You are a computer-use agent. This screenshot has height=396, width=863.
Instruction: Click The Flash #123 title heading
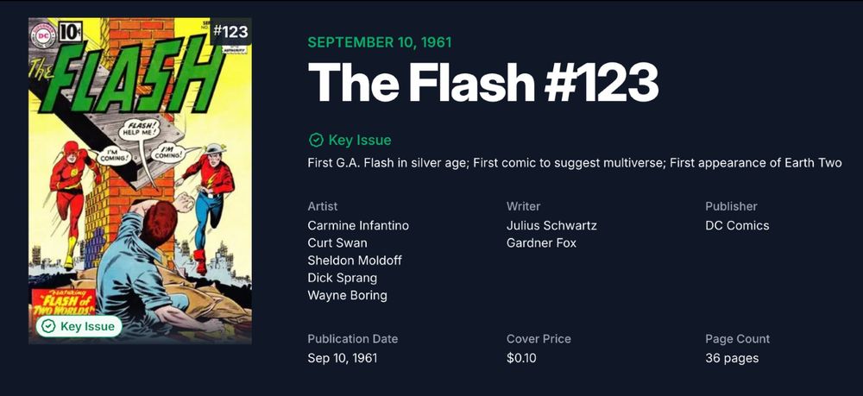[482, 83]
